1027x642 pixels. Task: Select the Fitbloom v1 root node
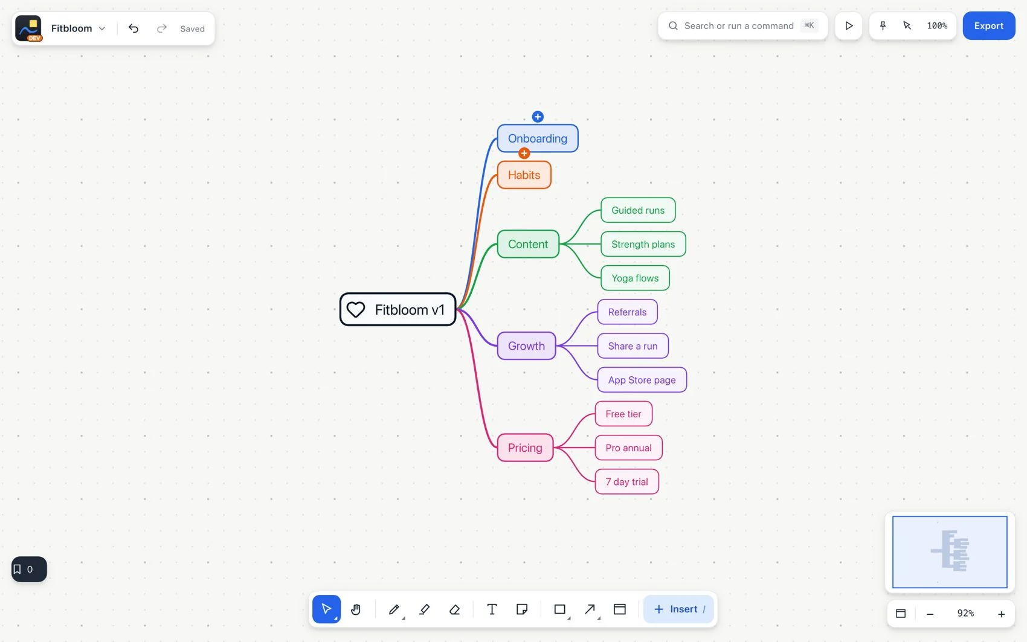[398, 309]
